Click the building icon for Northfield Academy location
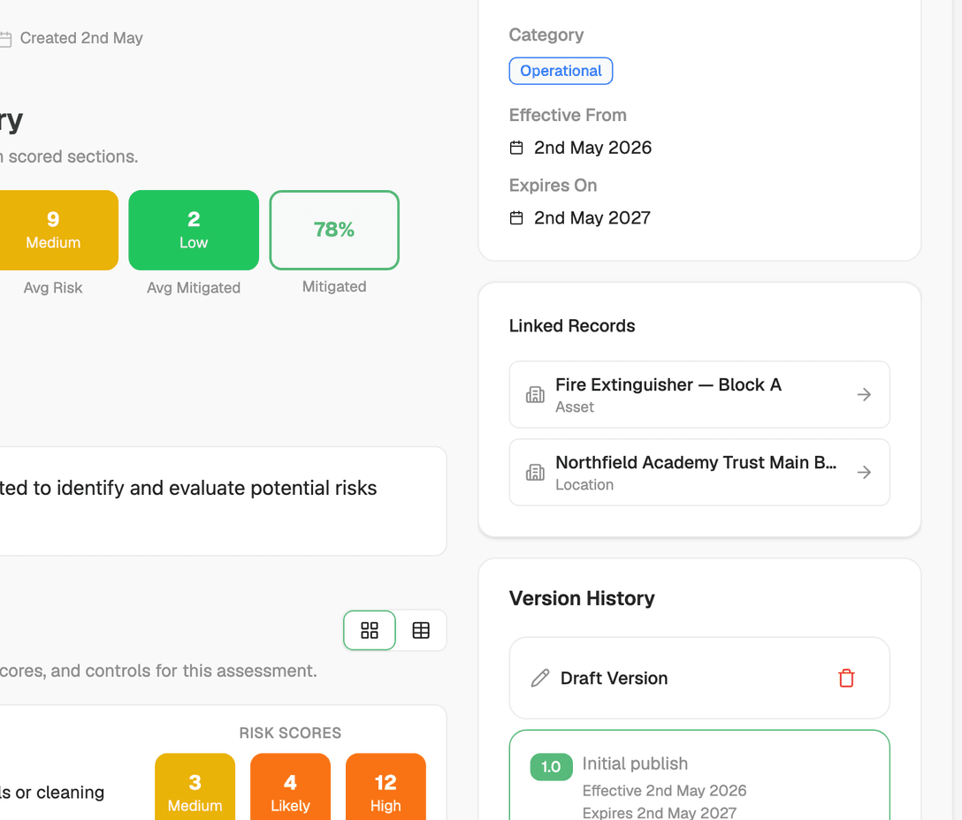This screenshot has width=962, height=820. pos(535,472)
